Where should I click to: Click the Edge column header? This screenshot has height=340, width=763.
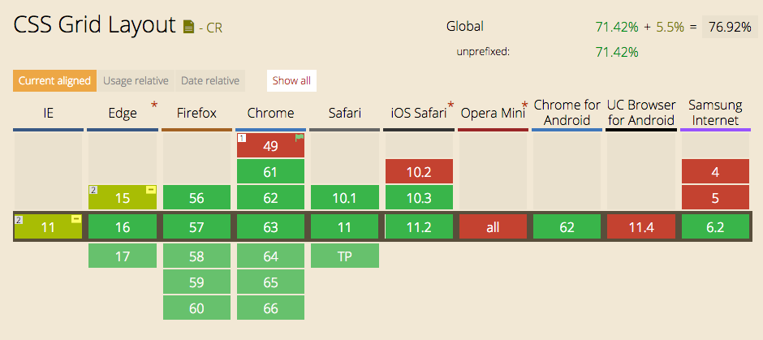point(123,114)
